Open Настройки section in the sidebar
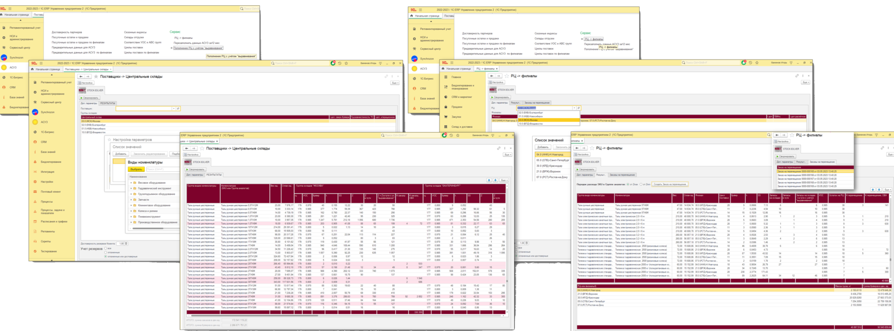The width and height of the screenshot is (894, 331). point(47,182)
